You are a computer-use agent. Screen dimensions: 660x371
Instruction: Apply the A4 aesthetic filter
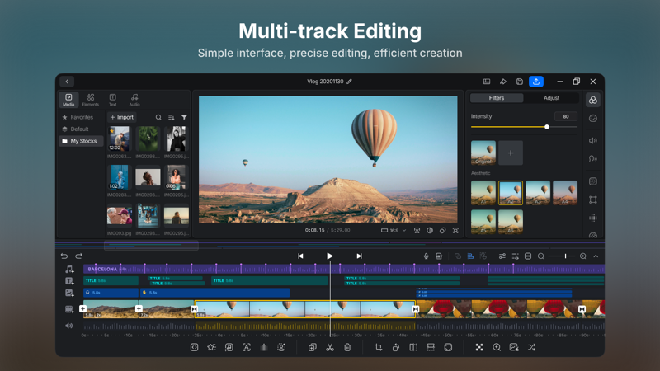565,193
